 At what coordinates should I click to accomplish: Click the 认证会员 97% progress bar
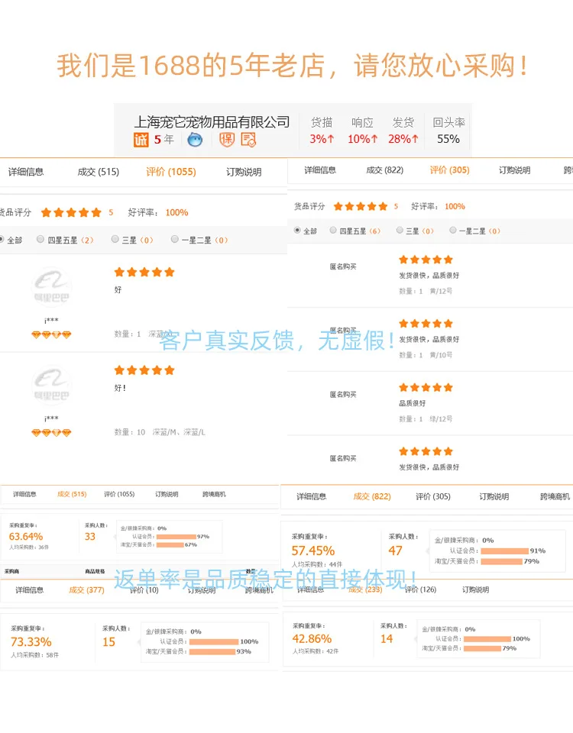pos(176,537)
